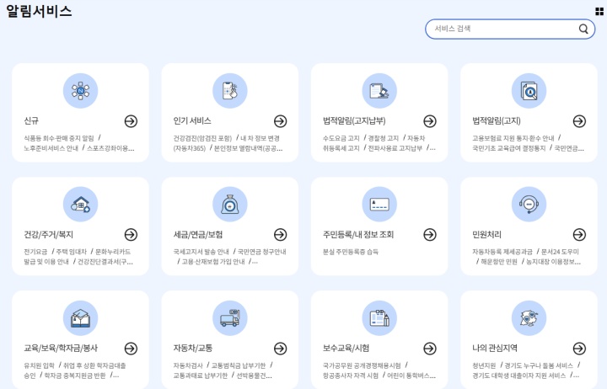This screenshot has width=607, height=389.
Task: Open the 인기 서비스 phone icon
Action: pyautogui.click(x=230, y=91)
